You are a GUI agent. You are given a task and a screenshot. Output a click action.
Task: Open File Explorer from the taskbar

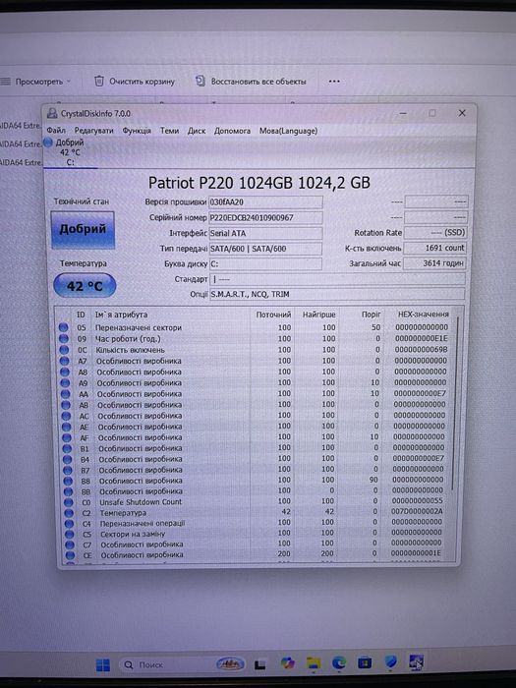(x=314, y=663)
